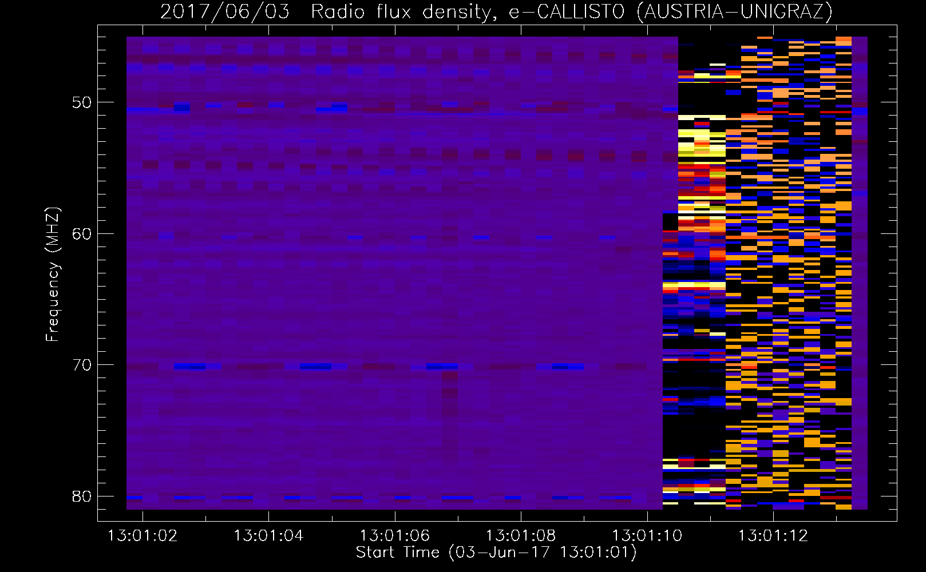The width and height of the screenshot is (926, 572).
Task: Click the y-axis tick label '60'
Action: tap(82, 234)
